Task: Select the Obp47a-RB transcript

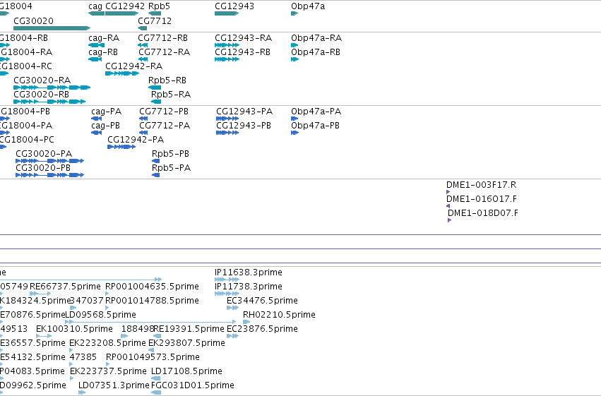Action: (x=294, y=59)
